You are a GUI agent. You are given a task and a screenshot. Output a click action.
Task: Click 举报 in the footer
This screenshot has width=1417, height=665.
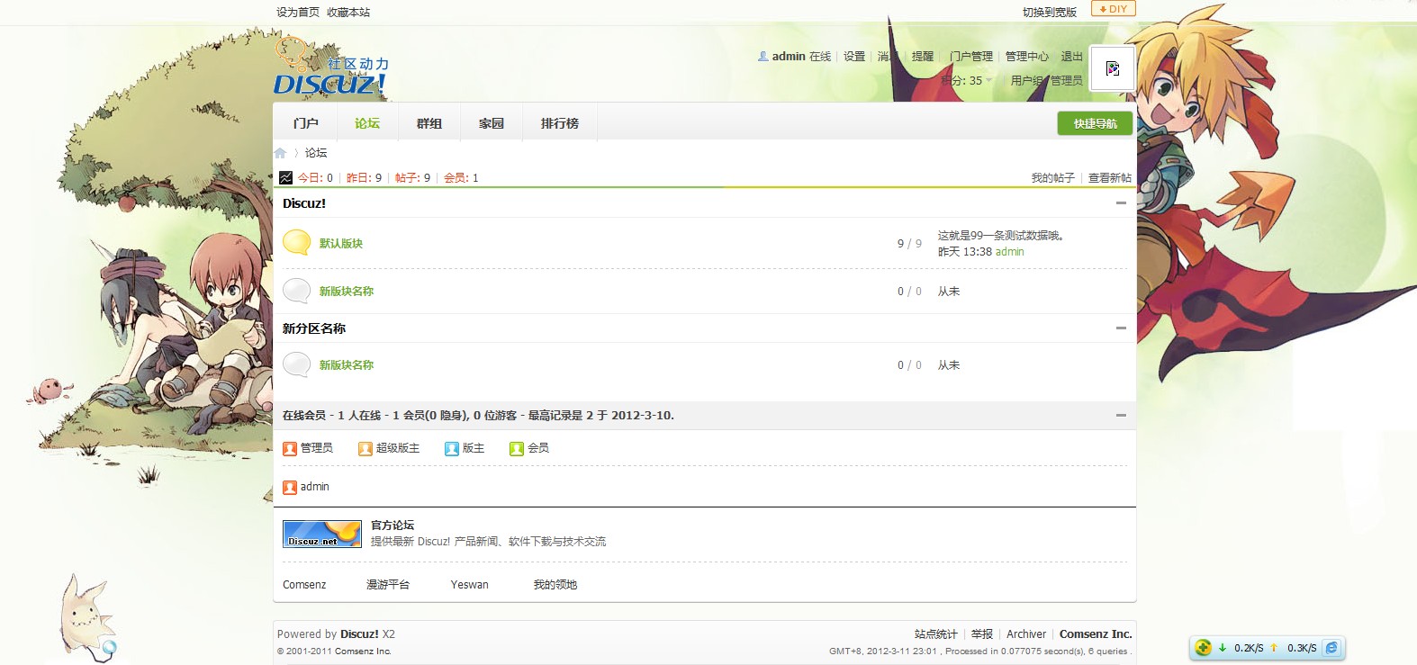pos(982,634)
